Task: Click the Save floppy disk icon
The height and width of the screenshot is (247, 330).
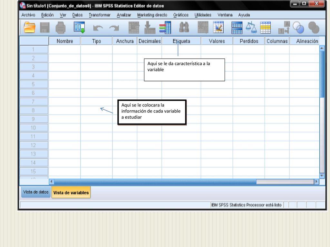Action: coord(44,28)
